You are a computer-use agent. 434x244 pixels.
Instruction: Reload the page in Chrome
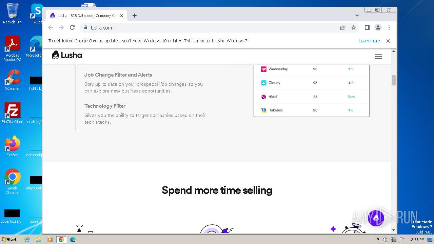click(72, 28)
